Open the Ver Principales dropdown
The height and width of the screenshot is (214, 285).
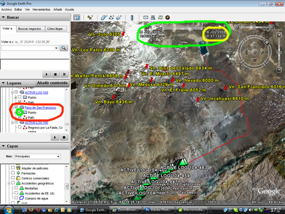[37, 156]
